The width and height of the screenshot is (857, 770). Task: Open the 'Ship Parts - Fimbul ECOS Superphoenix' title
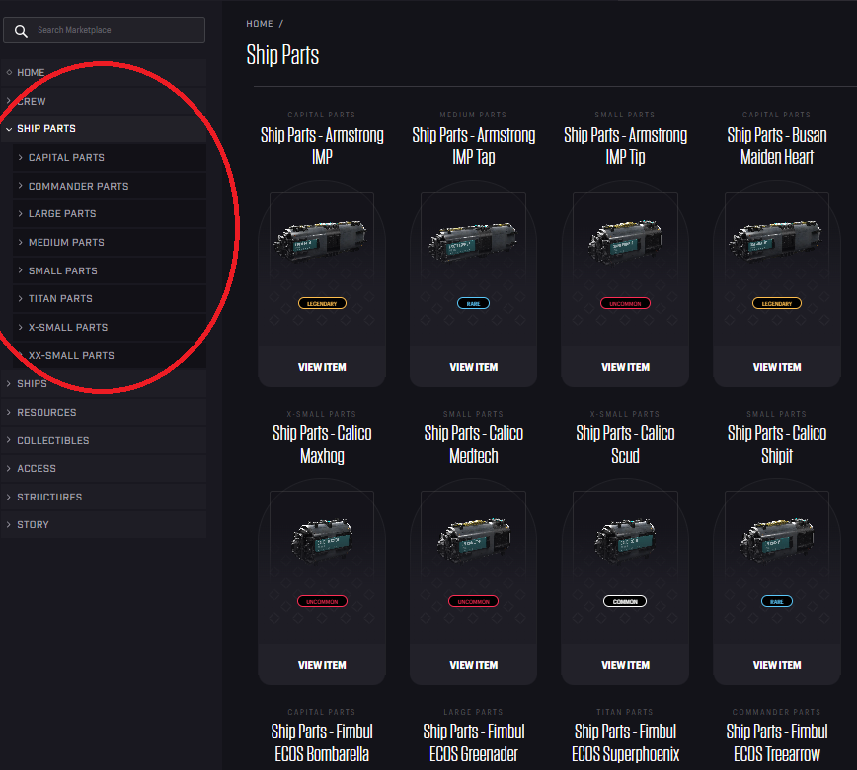(x=625, y=742)
